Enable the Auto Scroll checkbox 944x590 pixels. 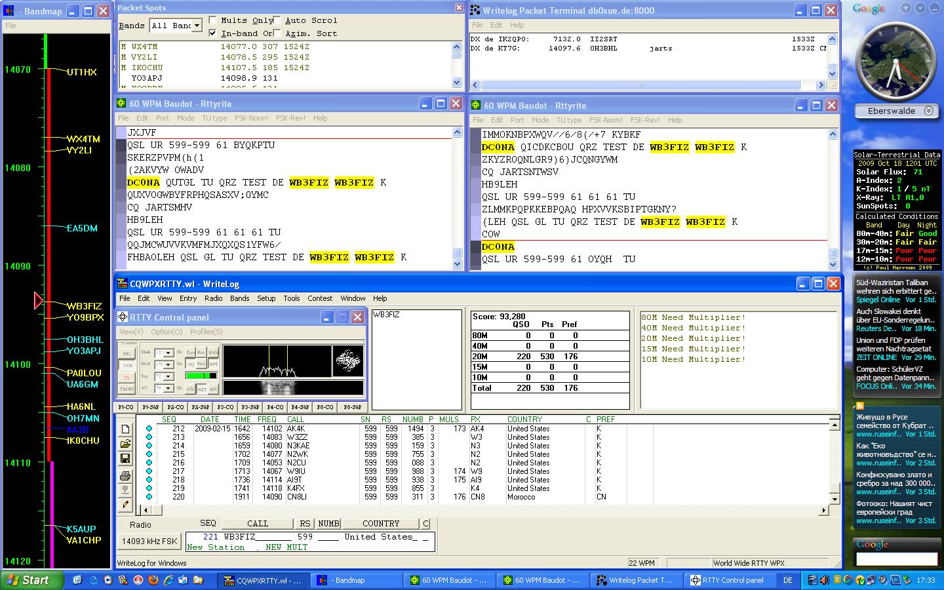tap(277, 20)
